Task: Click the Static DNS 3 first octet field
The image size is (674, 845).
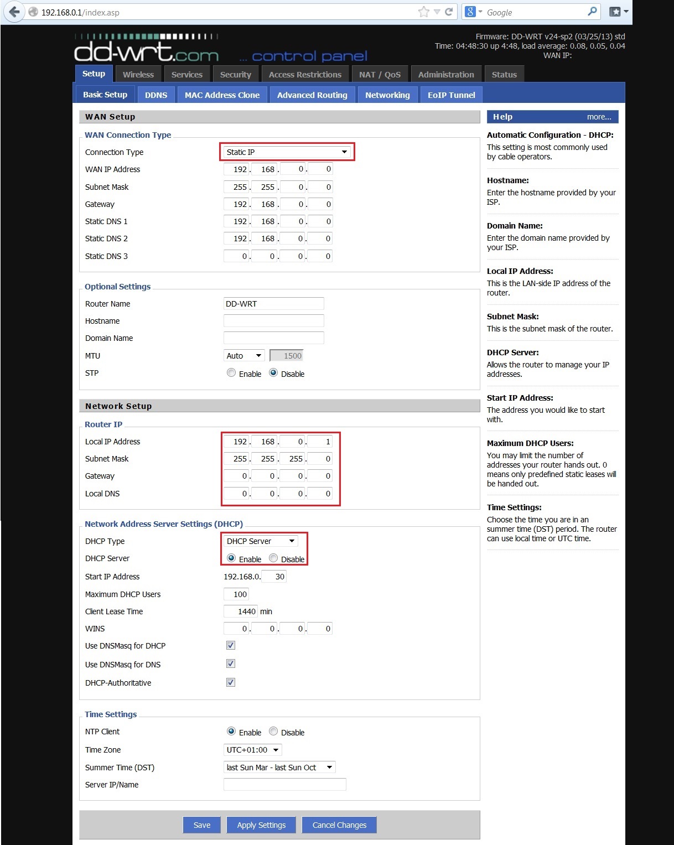Action: pos(236,256)
